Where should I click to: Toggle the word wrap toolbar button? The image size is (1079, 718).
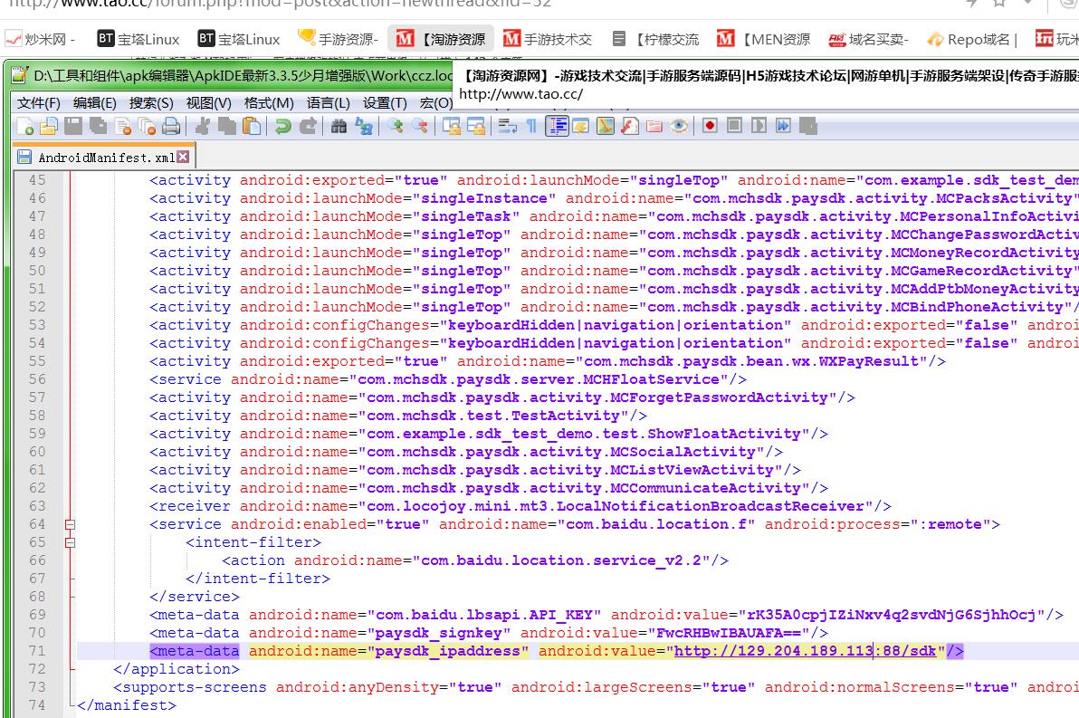[x=508, y=127]
